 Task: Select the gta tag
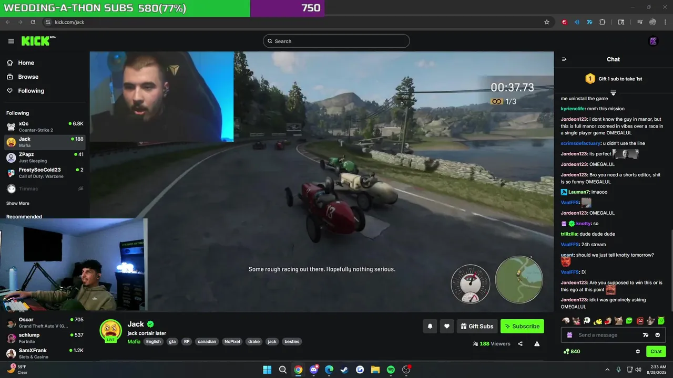pyautogui.click(x=172, y=341)
